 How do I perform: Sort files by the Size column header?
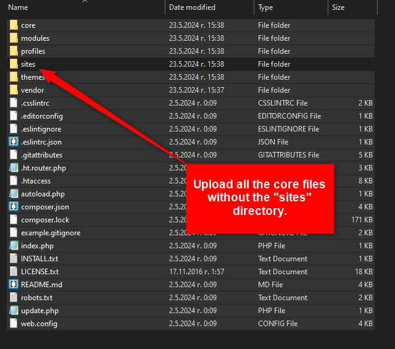click(338, 7)
